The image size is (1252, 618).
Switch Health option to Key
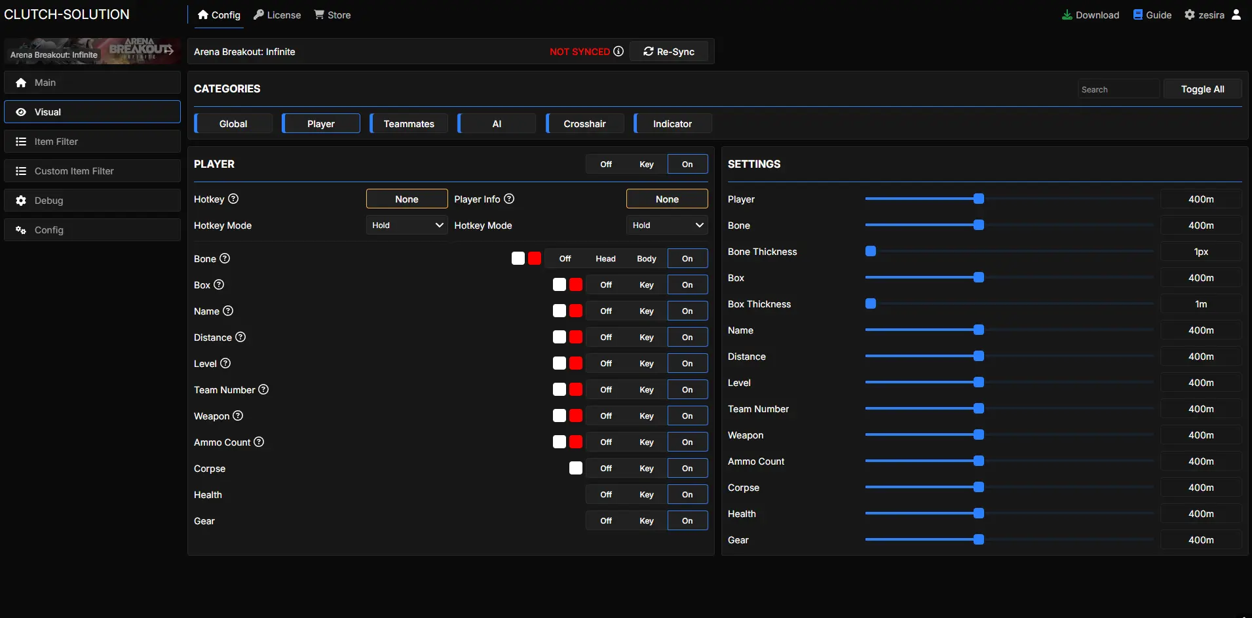(646, 495)
